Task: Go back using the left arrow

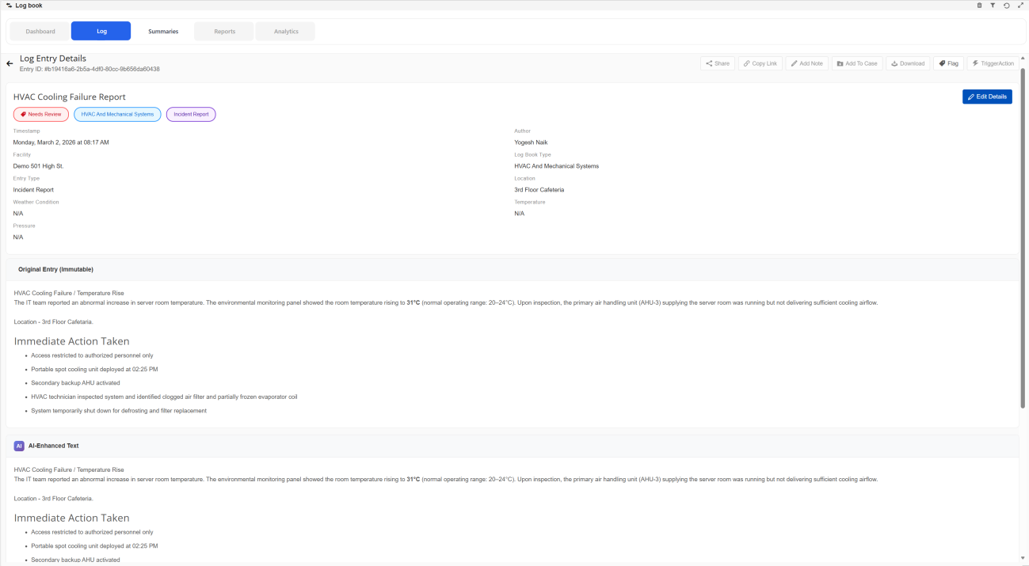Action: click(10, 63)
